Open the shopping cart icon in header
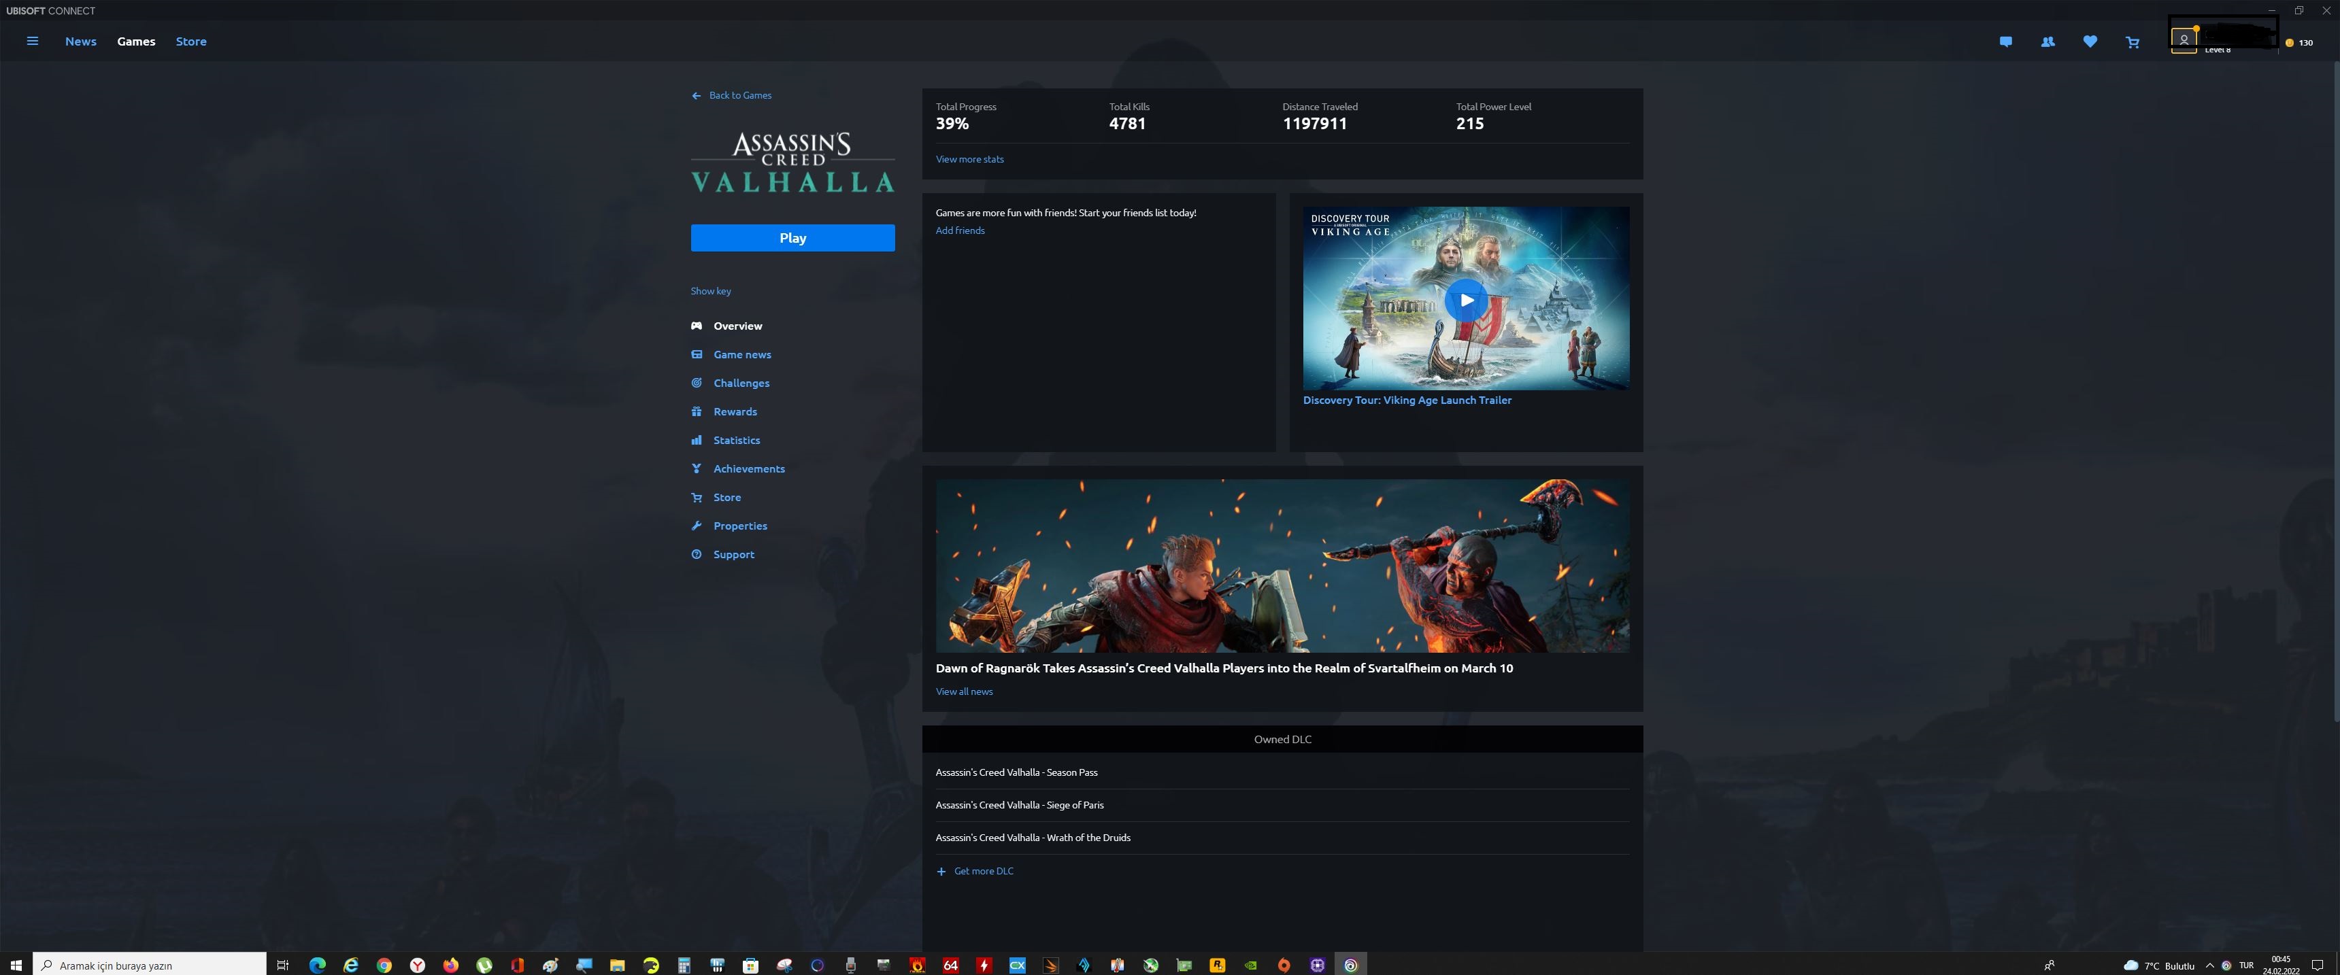The height and width of the screenshot is (975, 2340). click(x=2132, y=41)
